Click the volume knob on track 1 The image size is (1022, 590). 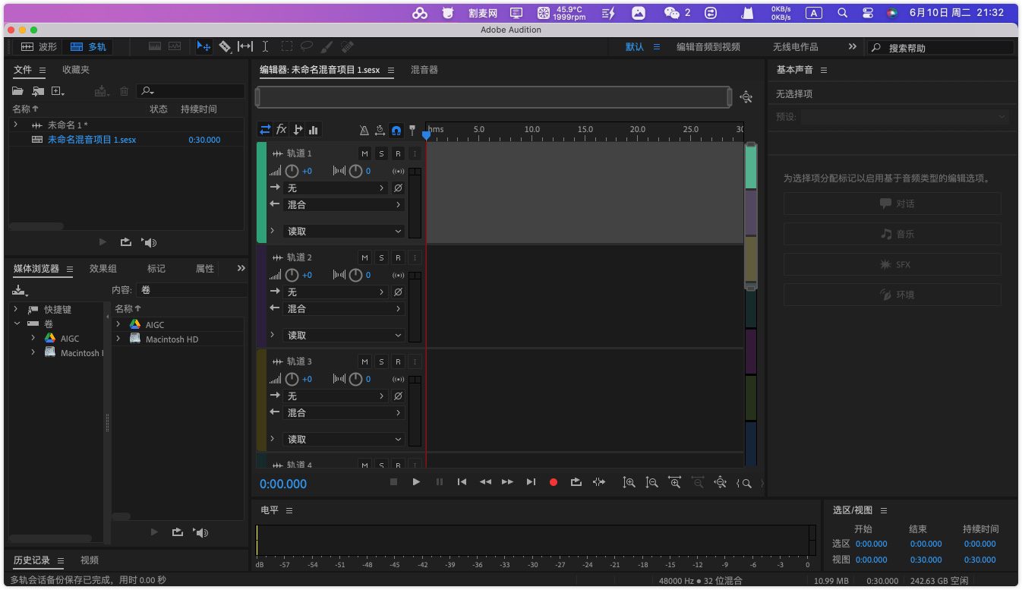(x=292, y=171)
